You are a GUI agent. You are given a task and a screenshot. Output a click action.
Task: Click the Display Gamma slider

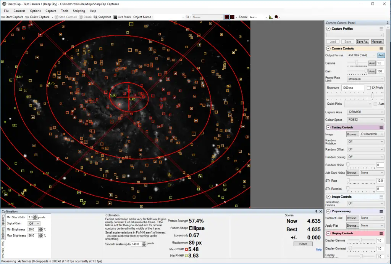tap(360, 240)
